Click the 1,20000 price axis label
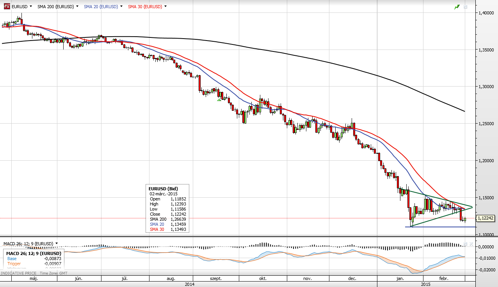 [487, 161]
